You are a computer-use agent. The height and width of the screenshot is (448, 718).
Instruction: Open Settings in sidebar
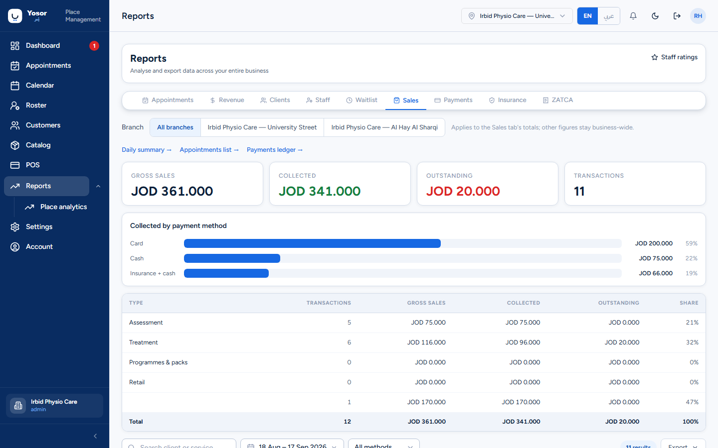coord(54,227)
